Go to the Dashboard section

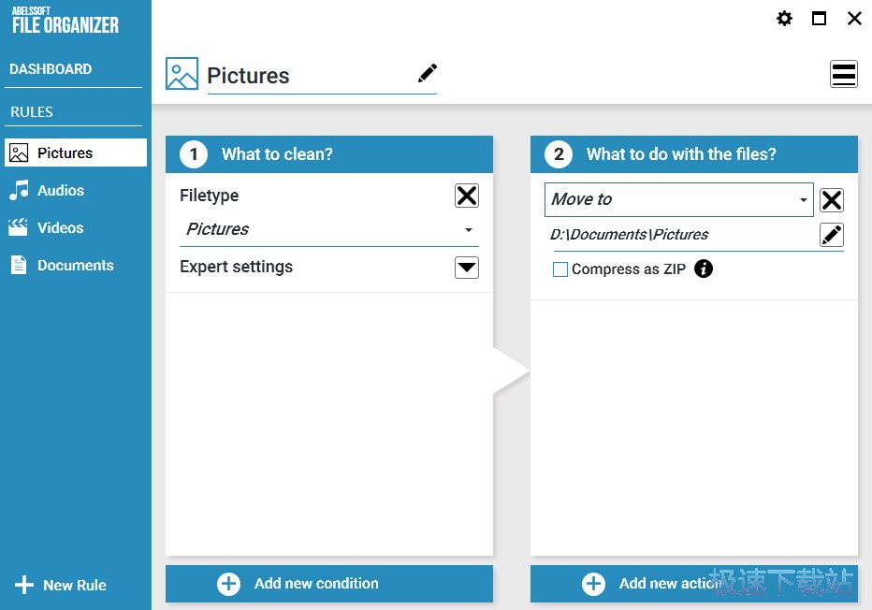coord(51,69)
